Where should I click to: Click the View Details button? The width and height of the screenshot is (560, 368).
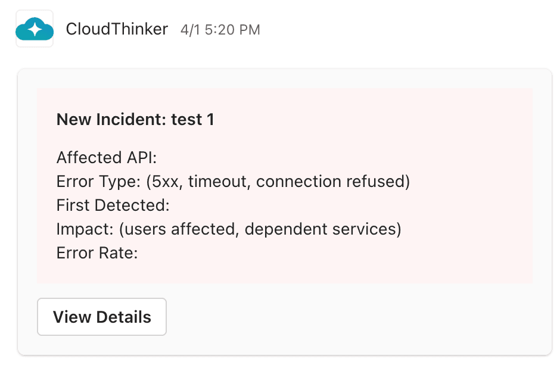click(101, 317)
